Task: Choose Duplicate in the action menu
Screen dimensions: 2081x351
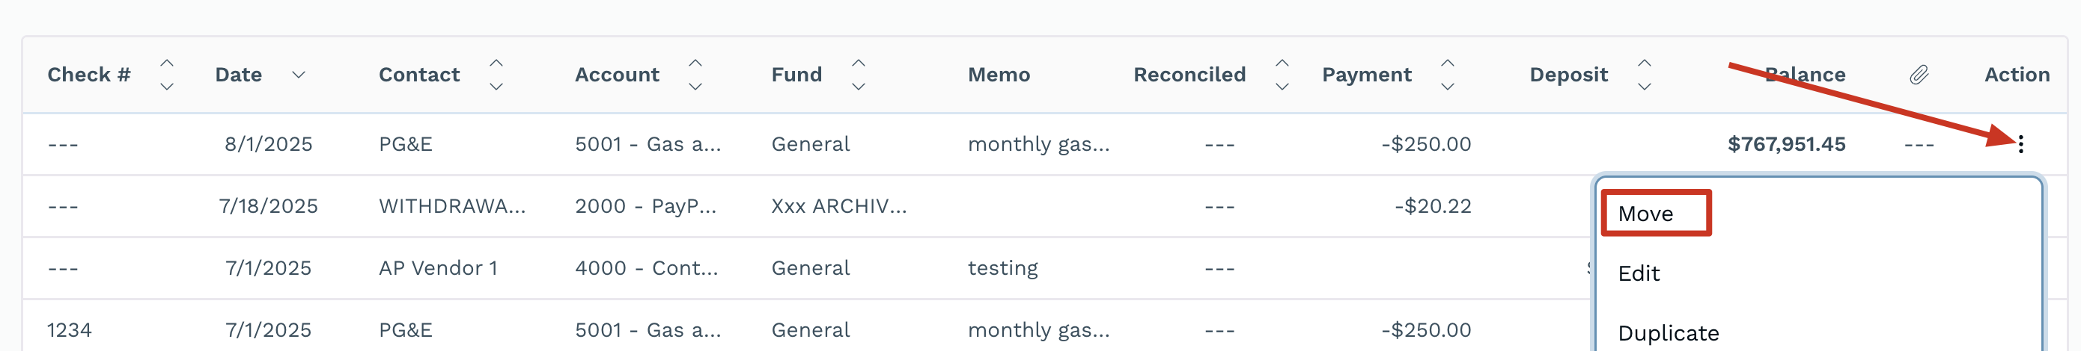Action: pos(1669,333)
